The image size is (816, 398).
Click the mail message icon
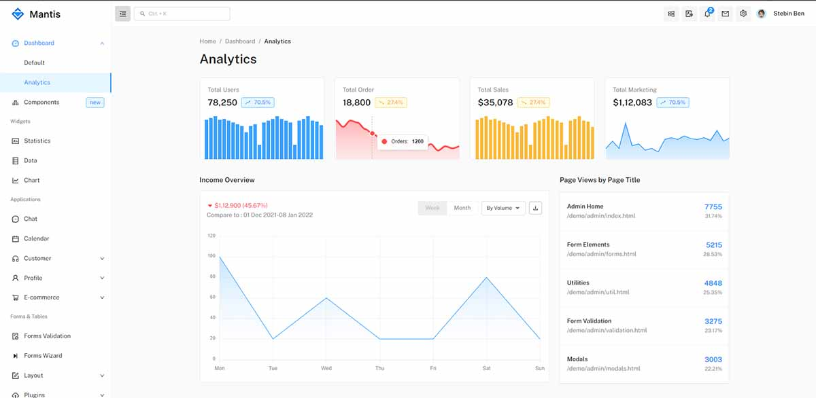pyautogui.click(x=725, y=13)
